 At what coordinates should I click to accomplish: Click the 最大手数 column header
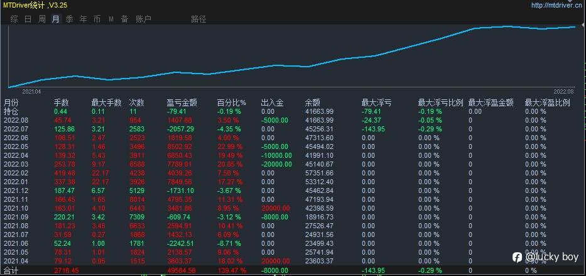(x=107, y=102)
